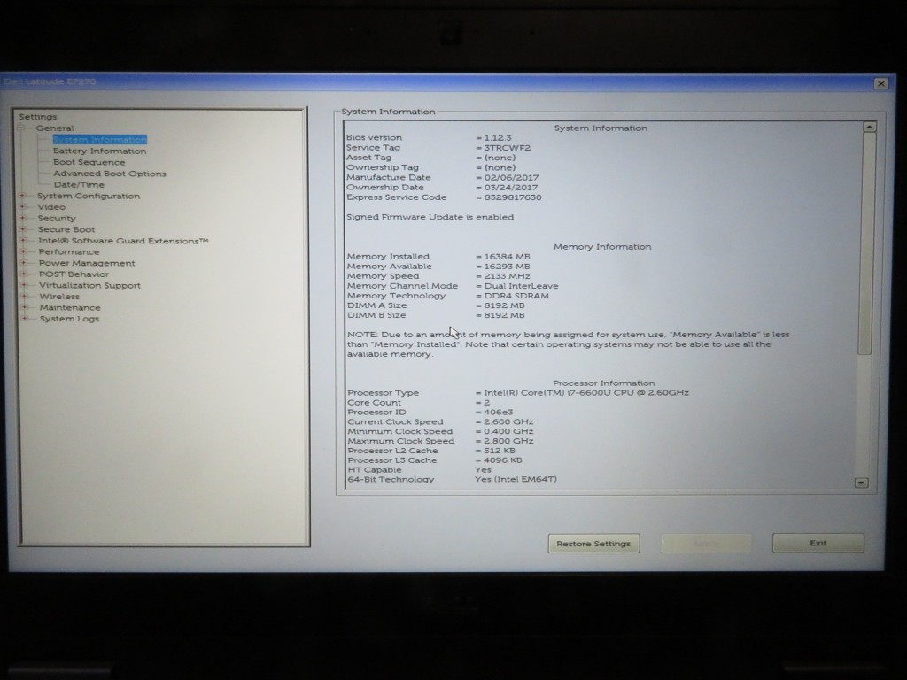The height and width of the screenshot is (680, 907).
Task: Click the Memory Available value 16293 MB
Action: pyautogui.click(x=507, y=266)
